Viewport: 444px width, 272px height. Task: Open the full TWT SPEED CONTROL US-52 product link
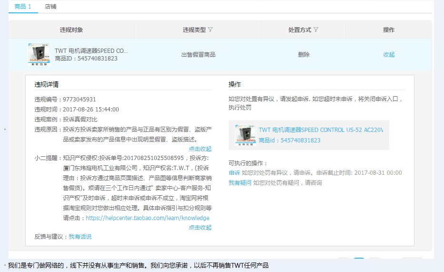point(321,130)
